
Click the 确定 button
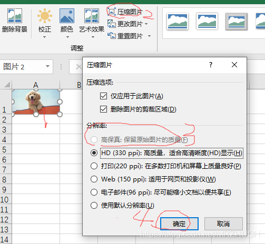(179, 223)
